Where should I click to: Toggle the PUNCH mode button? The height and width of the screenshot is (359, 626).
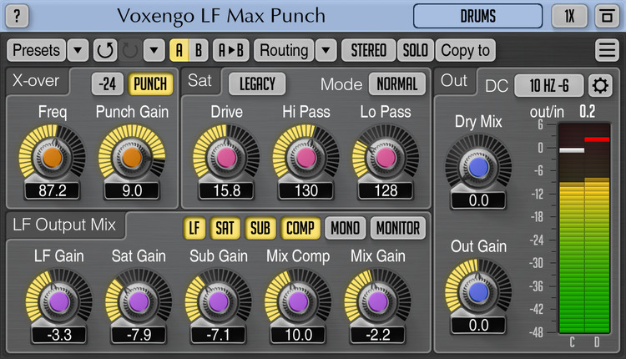coord(150,83)
